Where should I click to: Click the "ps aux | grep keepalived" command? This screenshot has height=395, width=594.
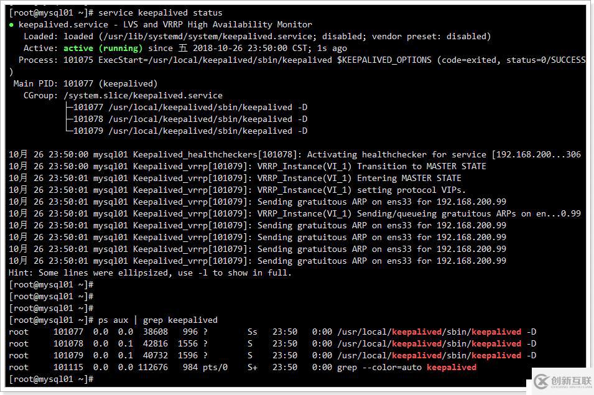coord(157,320)
